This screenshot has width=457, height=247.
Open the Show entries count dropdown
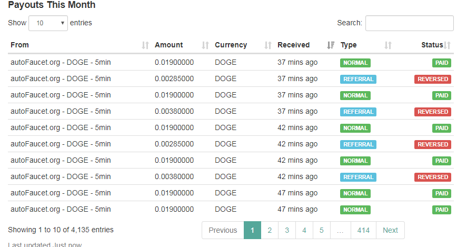point(48,23)
